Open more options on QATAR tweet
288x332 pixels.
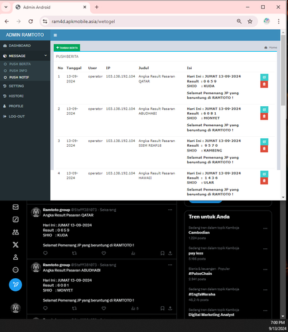click(x=170, y=210)
